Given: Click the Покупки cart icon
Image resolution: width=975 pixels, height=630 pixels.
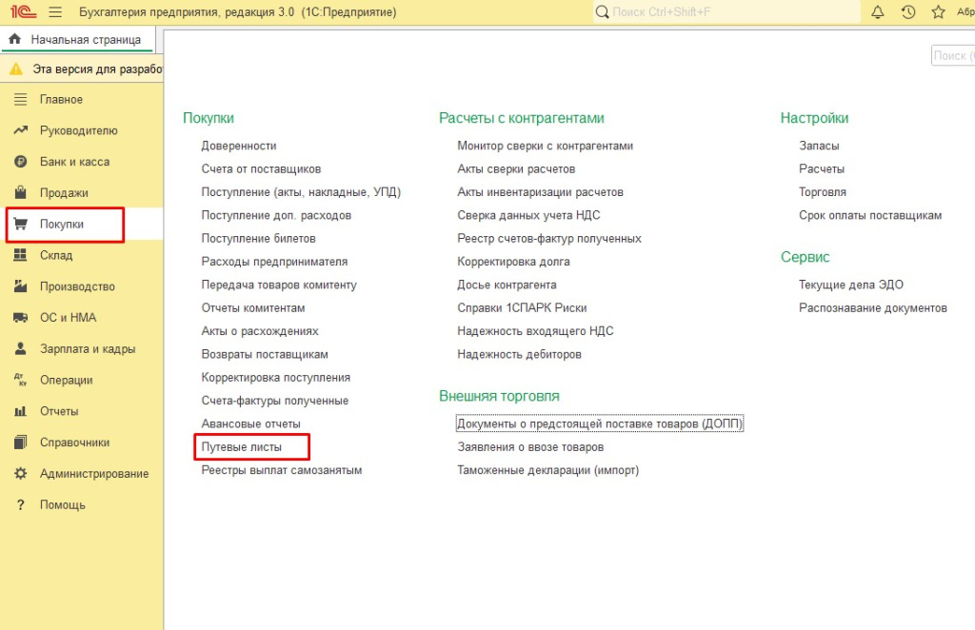Looking at the screenshot, I should click(x=21, y=224).
